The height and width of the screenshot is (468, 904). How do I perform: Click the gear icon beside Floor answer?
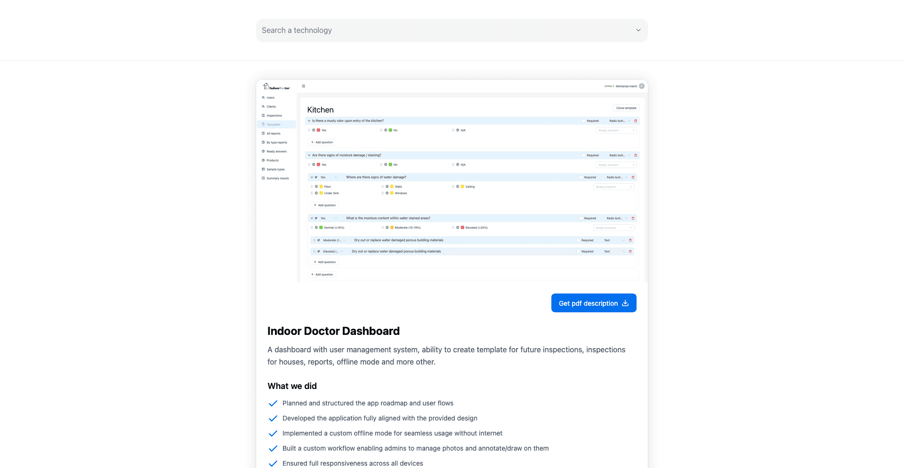(x=316, y=187)
